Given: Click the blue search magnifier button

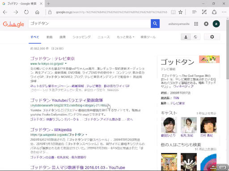Looking at the screenshot, I should pos(155,24).
